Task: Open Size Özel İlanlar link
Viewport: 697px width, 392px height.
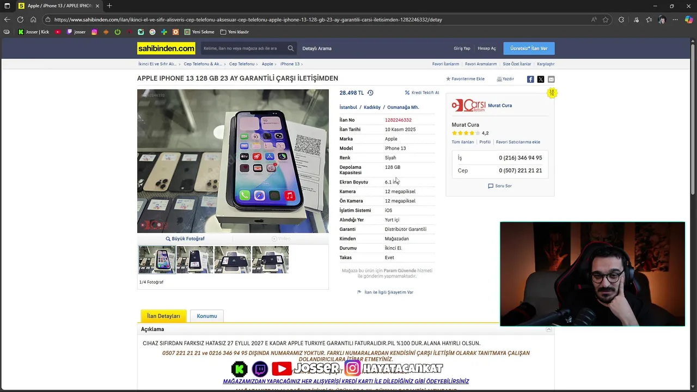Action: pyautogui.click(x=517, y=64)
